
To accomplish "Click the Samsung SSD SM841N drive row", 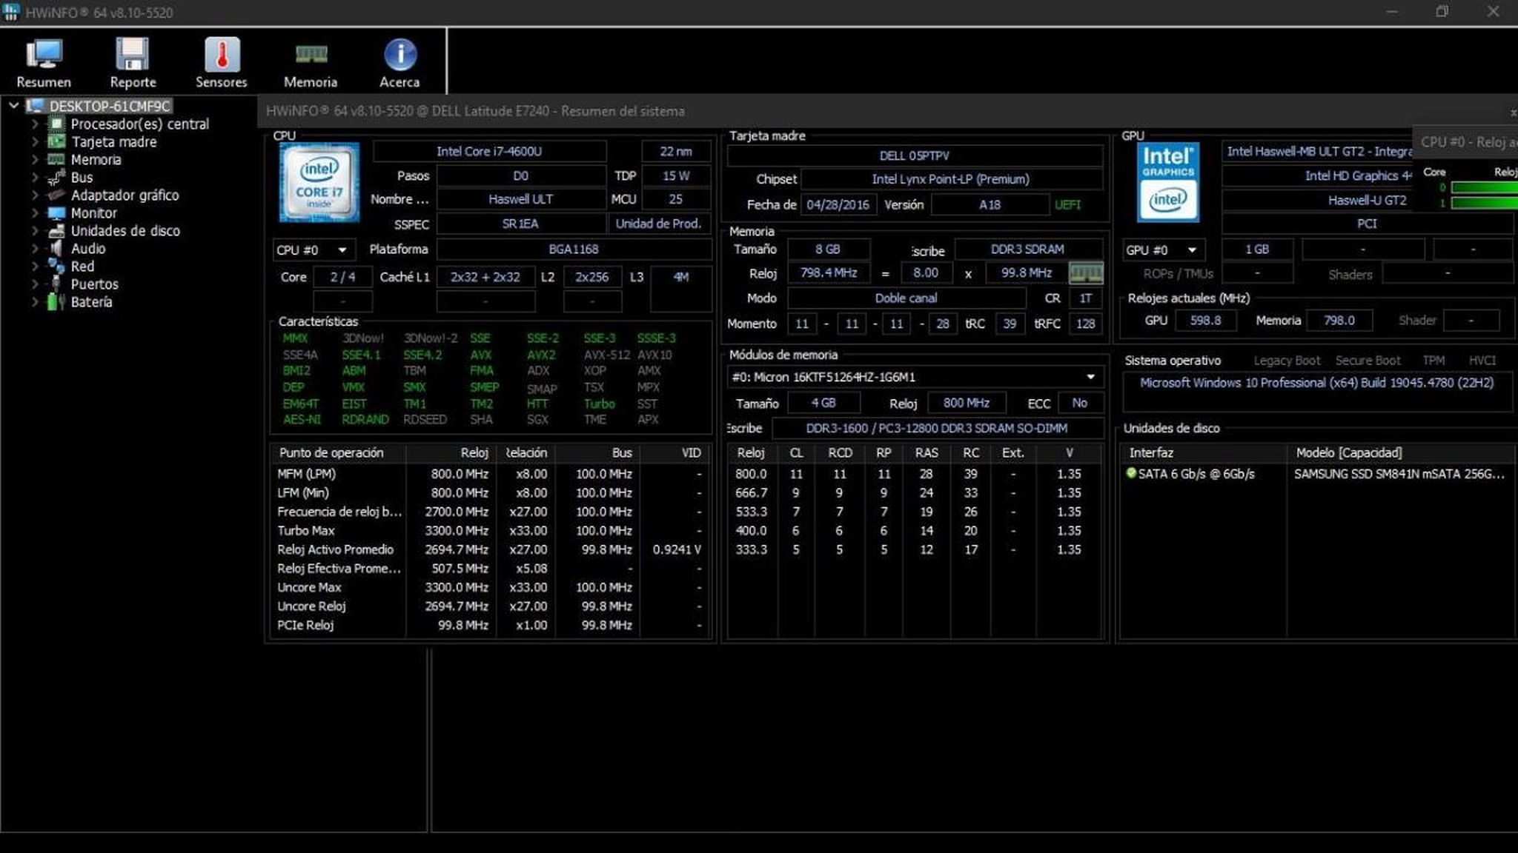I will pos(1398,474).
